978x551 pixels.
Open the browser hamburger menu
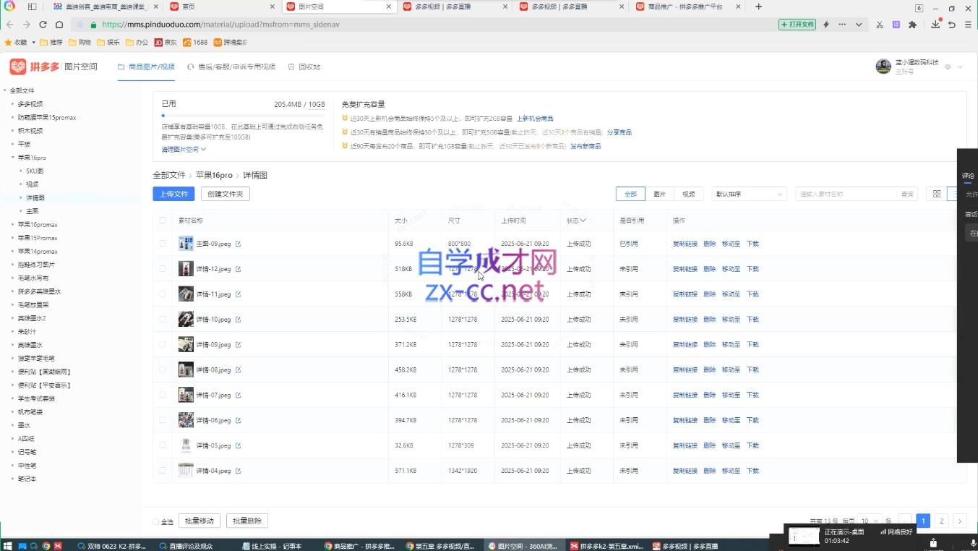coord(969,25)
